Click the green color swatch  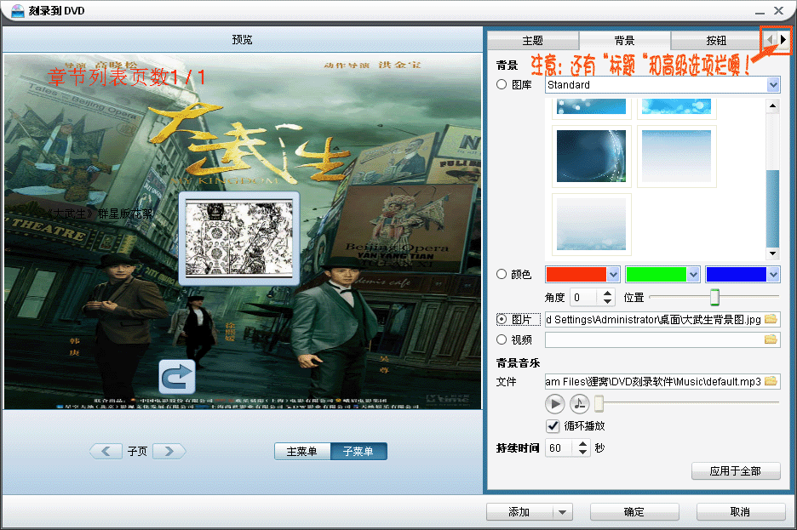click(657, 275)
